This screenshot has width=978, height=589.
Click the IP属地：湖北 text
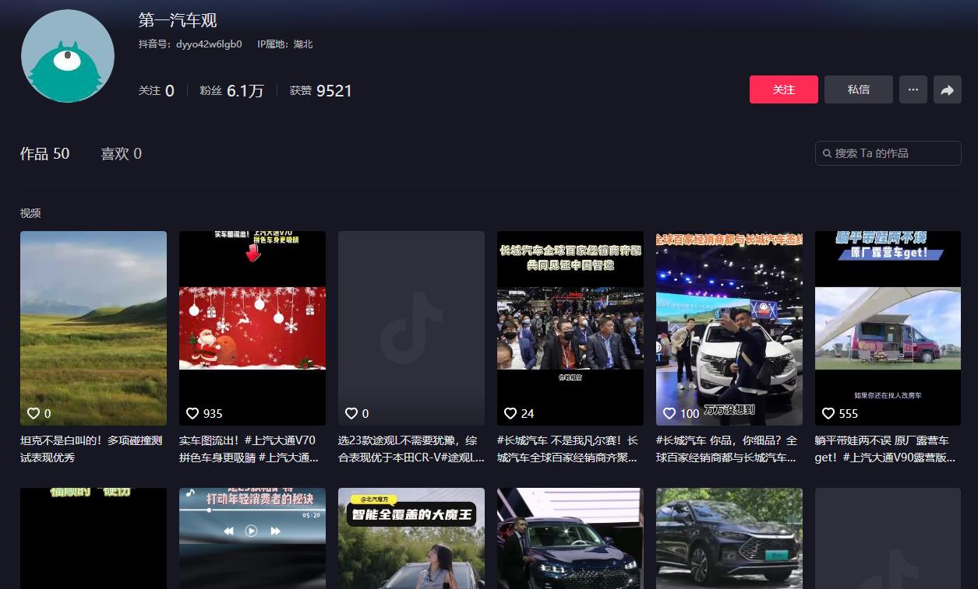pyautogui.click(x=285, y=44)
